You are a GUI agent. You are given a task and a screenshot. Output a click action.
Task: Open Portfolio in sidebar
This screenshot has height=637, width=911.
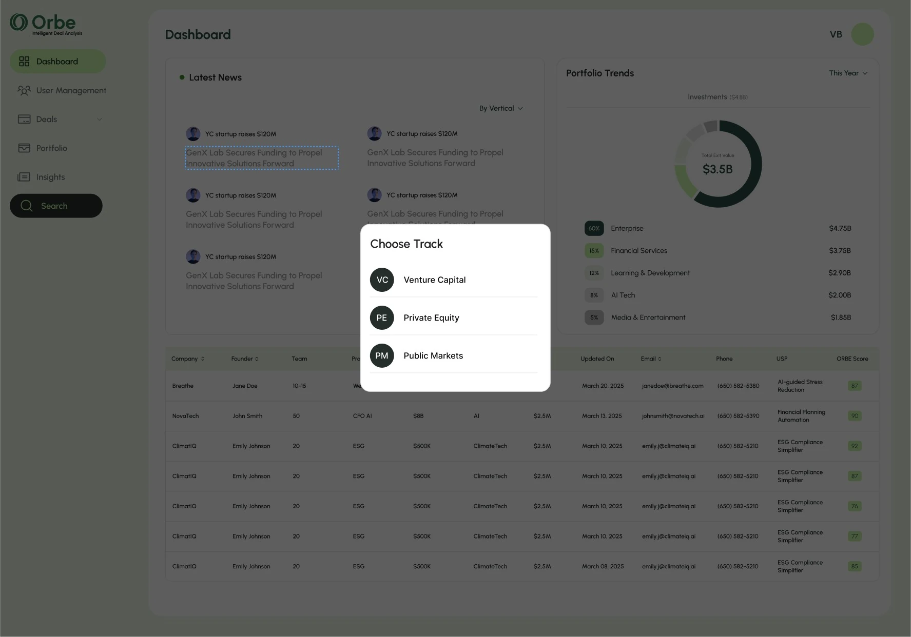(43, 148)
